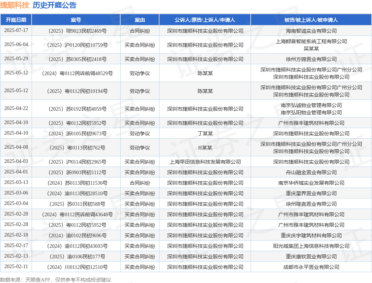Click defendant 南京弘阳物业管理有限公司
Image resolution: width=372 pixels, height=283 pixels.
(x=311, y=112)
